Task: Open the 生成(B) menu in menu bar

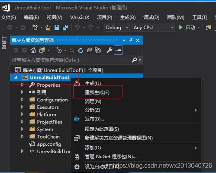Action: [128, 18]
